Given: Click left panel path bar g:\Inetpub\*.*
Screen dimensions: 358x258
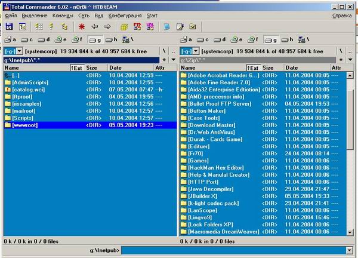Looking at the screenshot, I should [82, 60].
